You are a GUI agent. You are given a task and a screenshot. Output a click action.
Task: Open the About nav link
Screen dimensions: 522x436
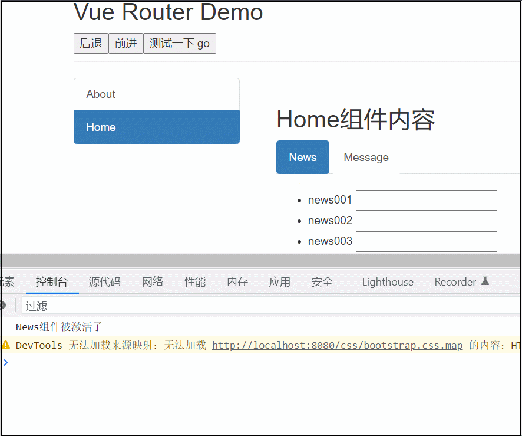point(157,94)
